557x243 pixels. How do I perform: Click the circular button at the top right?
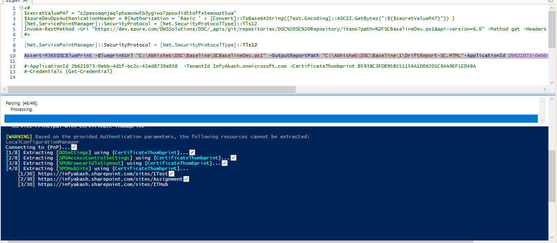(x=551, y=2)
